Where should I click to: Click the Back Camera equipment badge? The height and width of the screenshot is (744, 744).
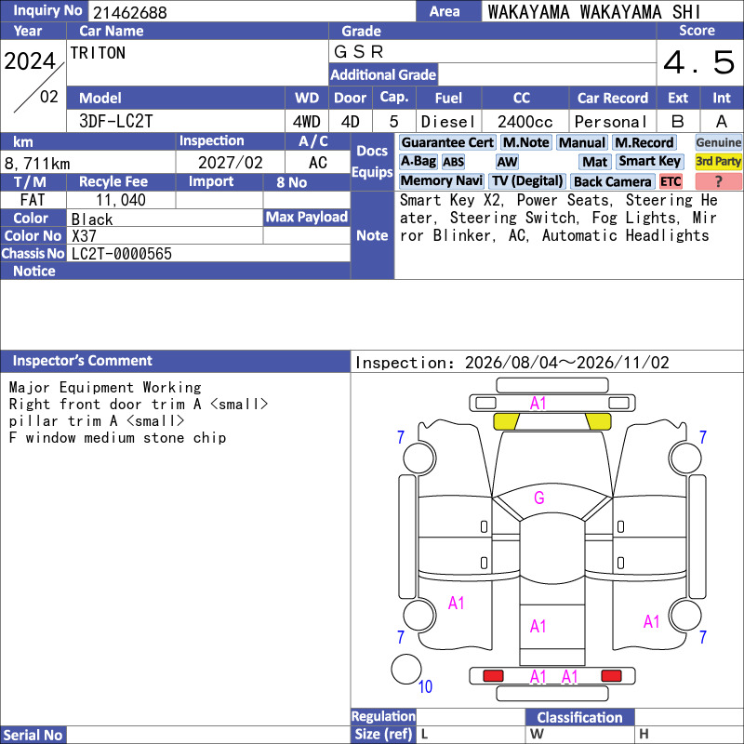click(612, 181)
